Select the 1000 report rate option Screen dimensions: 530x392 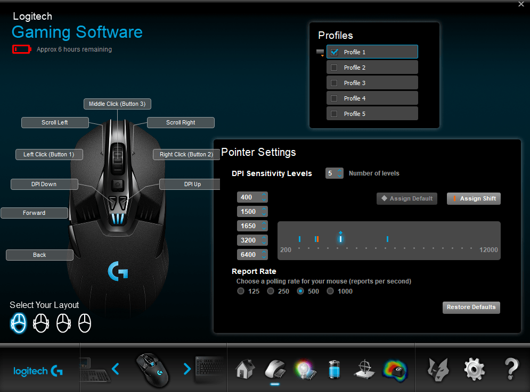(x=330, y=291)
